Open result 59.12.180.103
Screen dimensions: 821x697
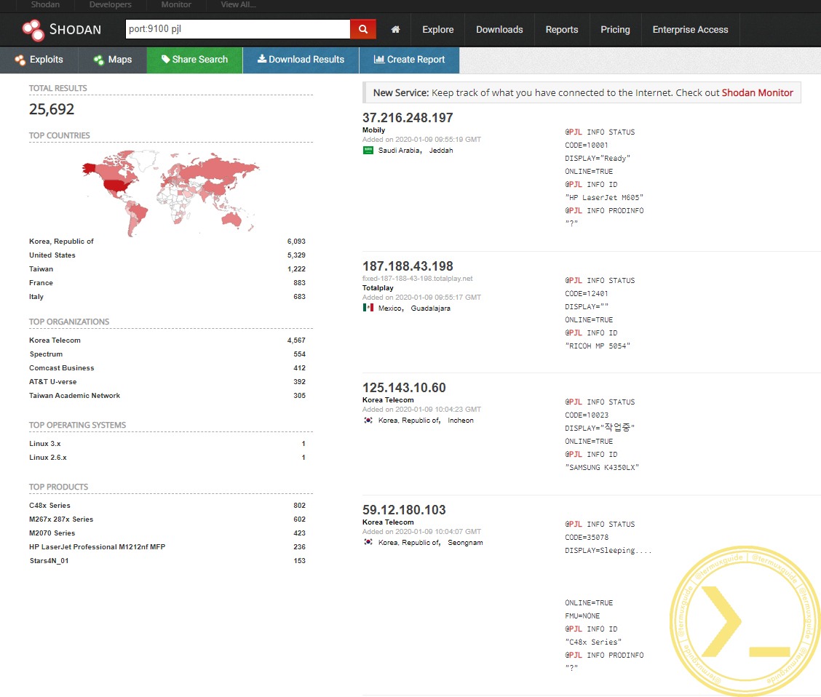coord(404,510)
